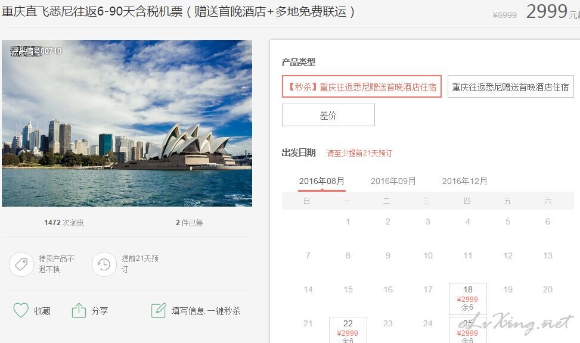Pick departure date 18 priced ¥2999
This screenshot has height=343, width=580.
coord(467,299)
